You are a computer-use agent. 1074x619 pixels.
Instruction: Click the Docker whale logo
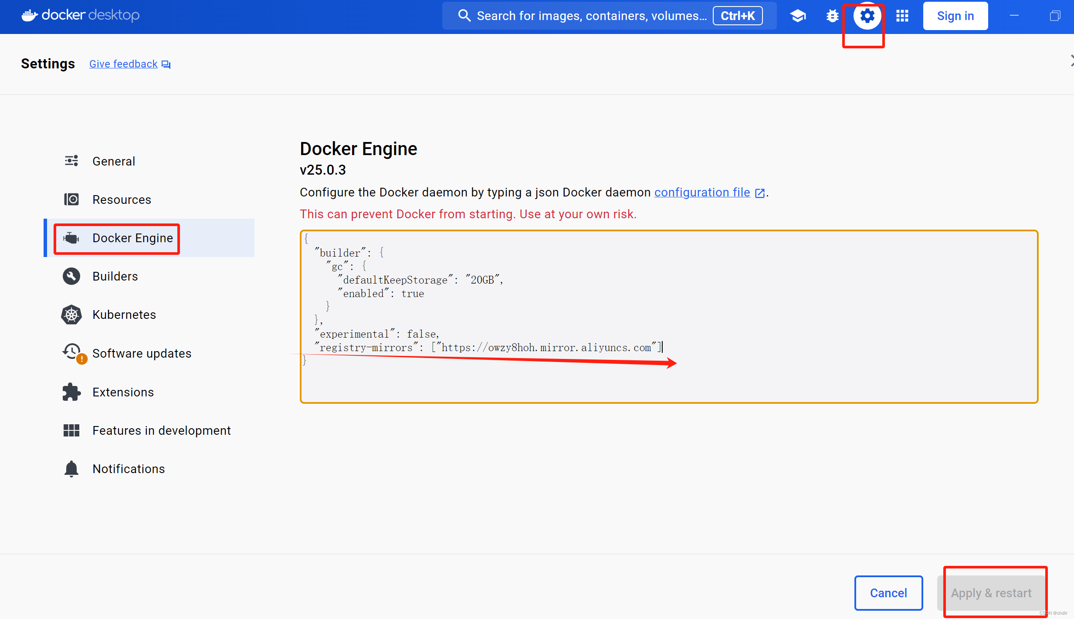[x=30, y=16]
